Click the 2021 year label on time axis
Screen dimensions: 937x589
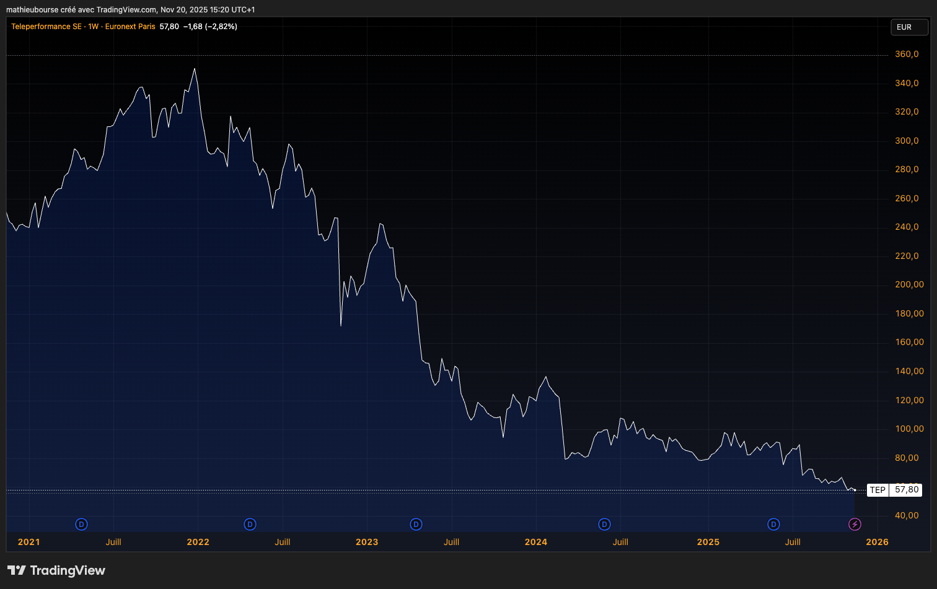click(29, 542)
